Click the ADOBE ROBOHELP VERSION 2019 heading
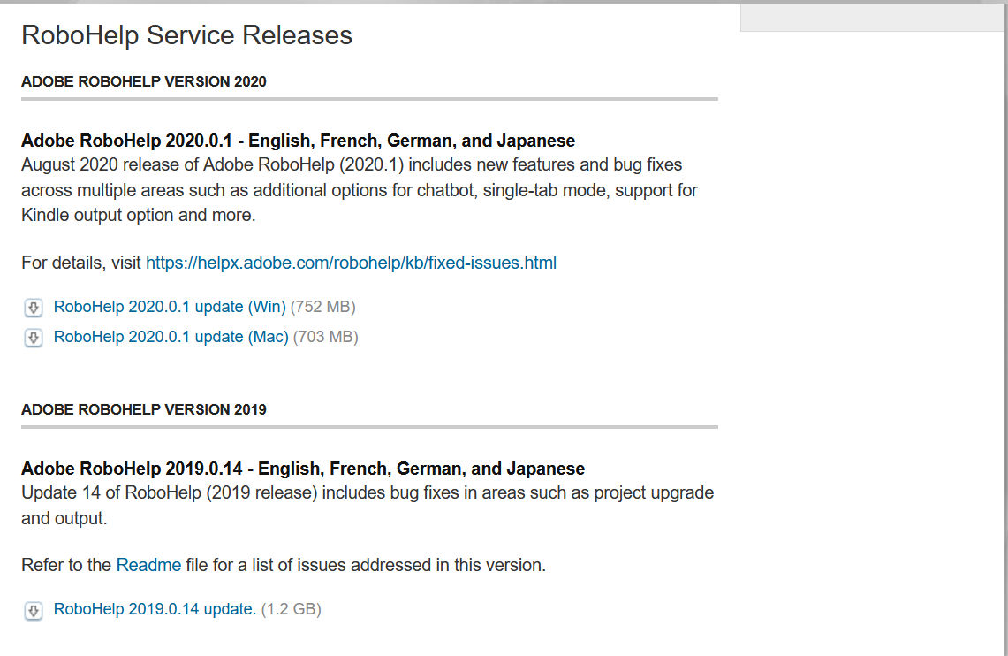This screenshot has height=656, width=1008. [x=144, y=409]
